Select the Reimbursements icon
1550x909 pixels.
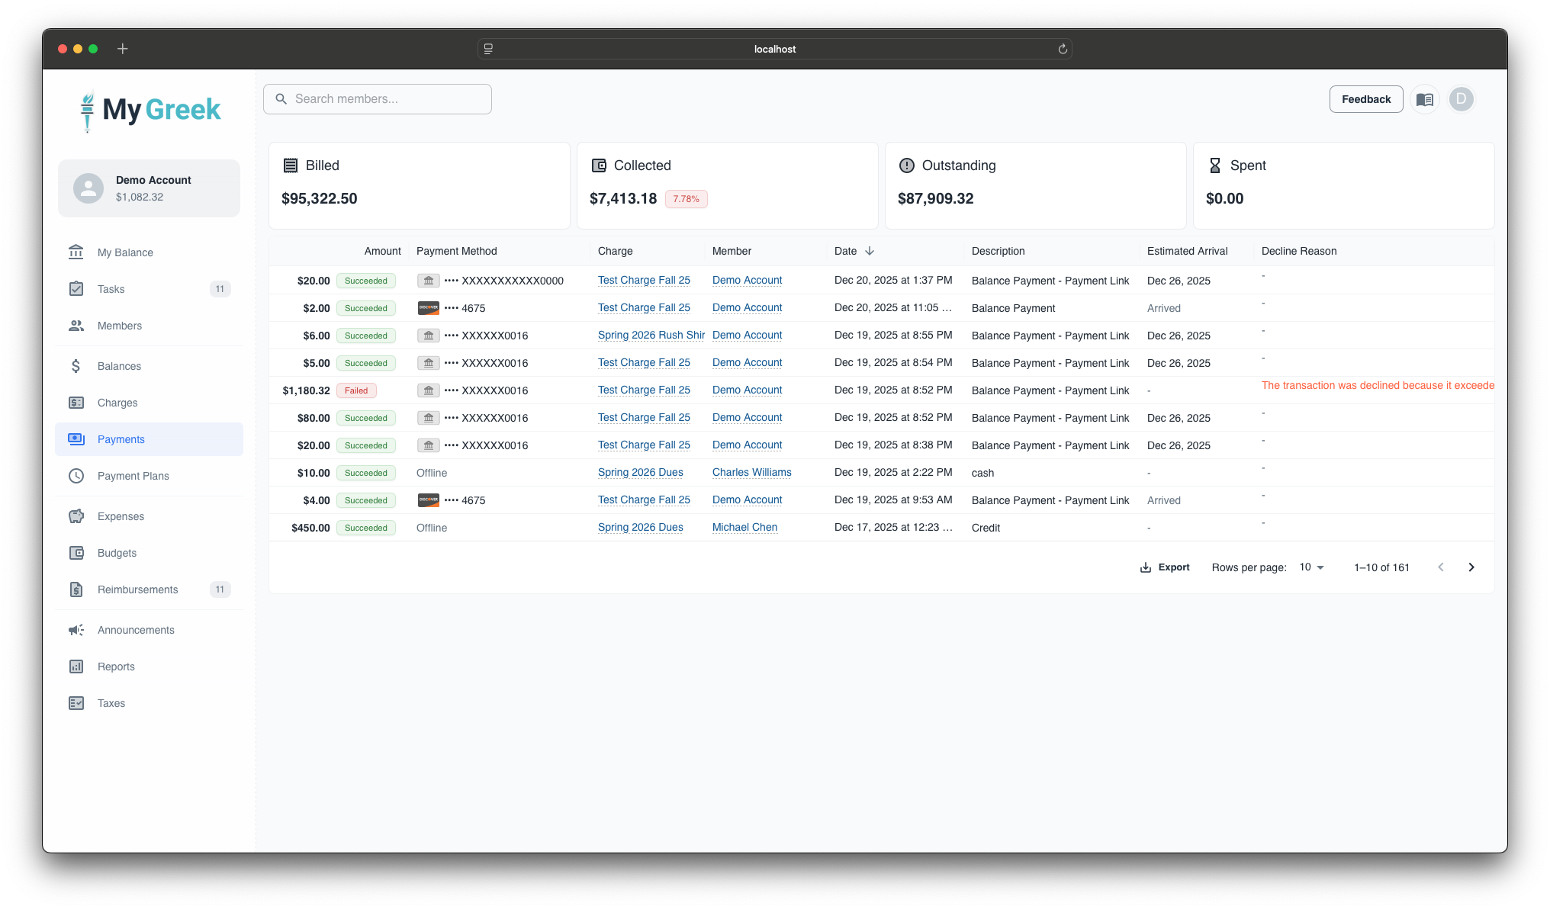[x=76, y=589]
